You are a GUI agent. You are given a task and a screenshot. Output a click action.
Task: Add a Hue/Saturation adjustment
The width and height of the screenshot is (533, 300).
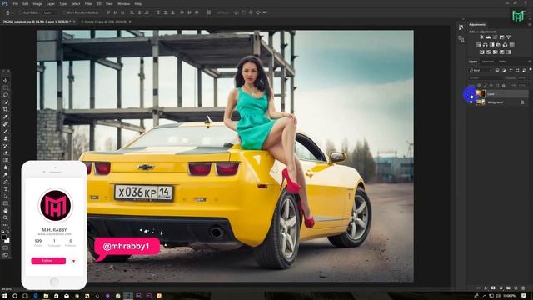click(x=479, y=44)
